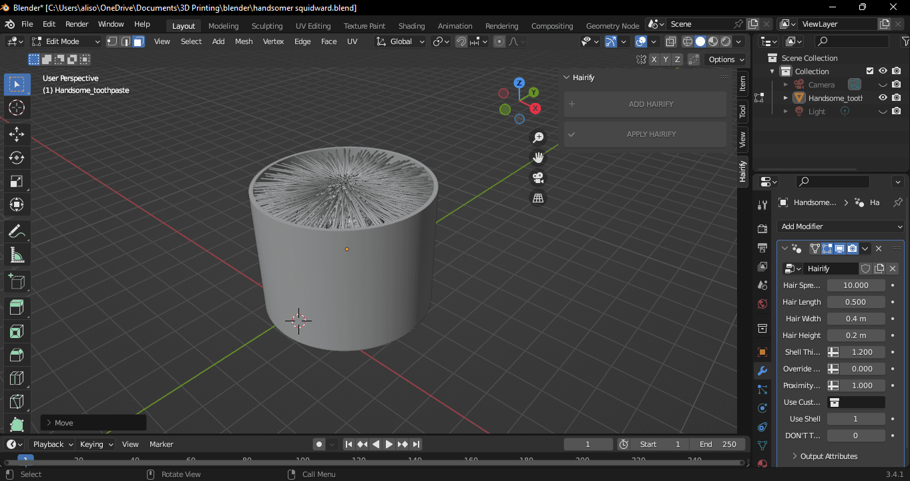Activate the Rotate tool

point(17,158)
